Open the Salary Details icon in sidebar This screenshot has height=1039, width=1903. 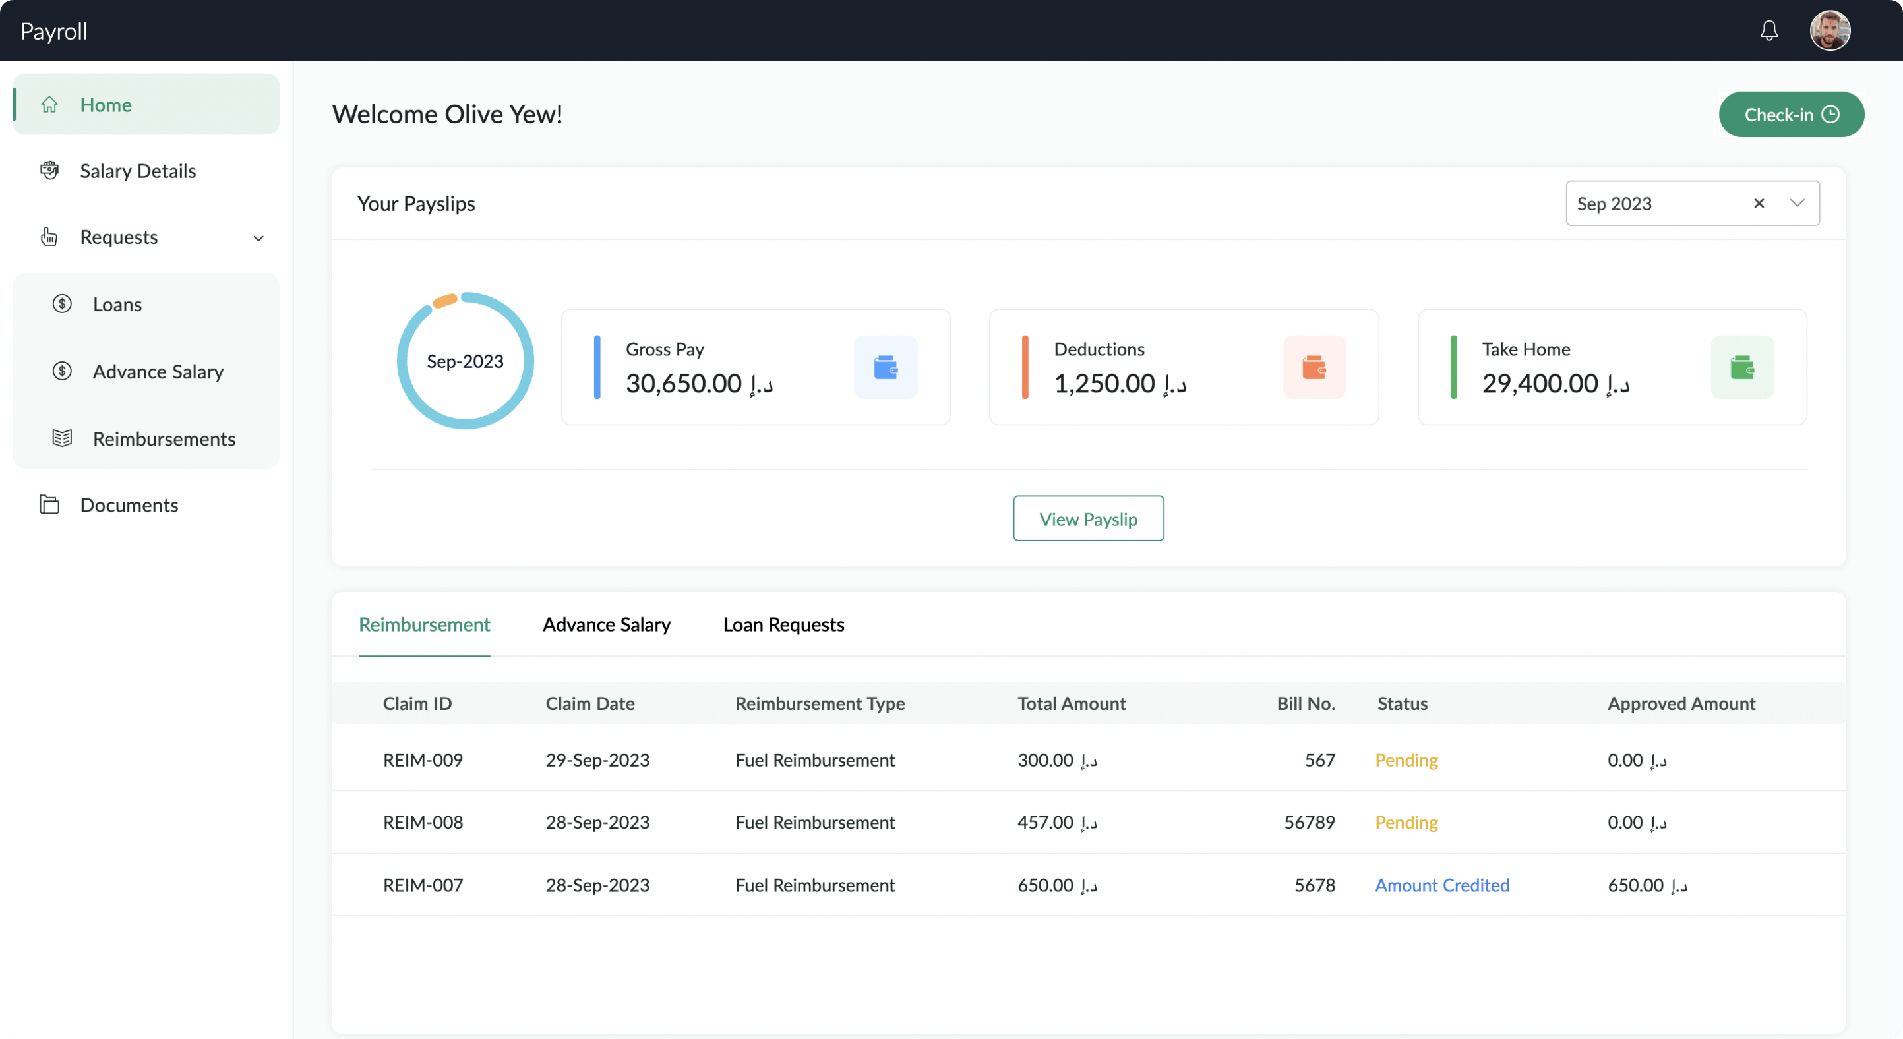(x=49, y=170)
